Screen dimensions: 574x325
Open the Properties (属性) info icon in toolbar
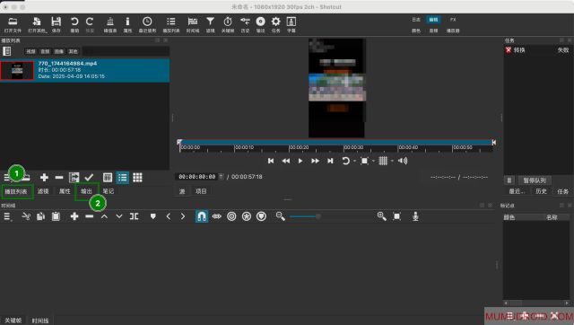(x=127, y=22)
